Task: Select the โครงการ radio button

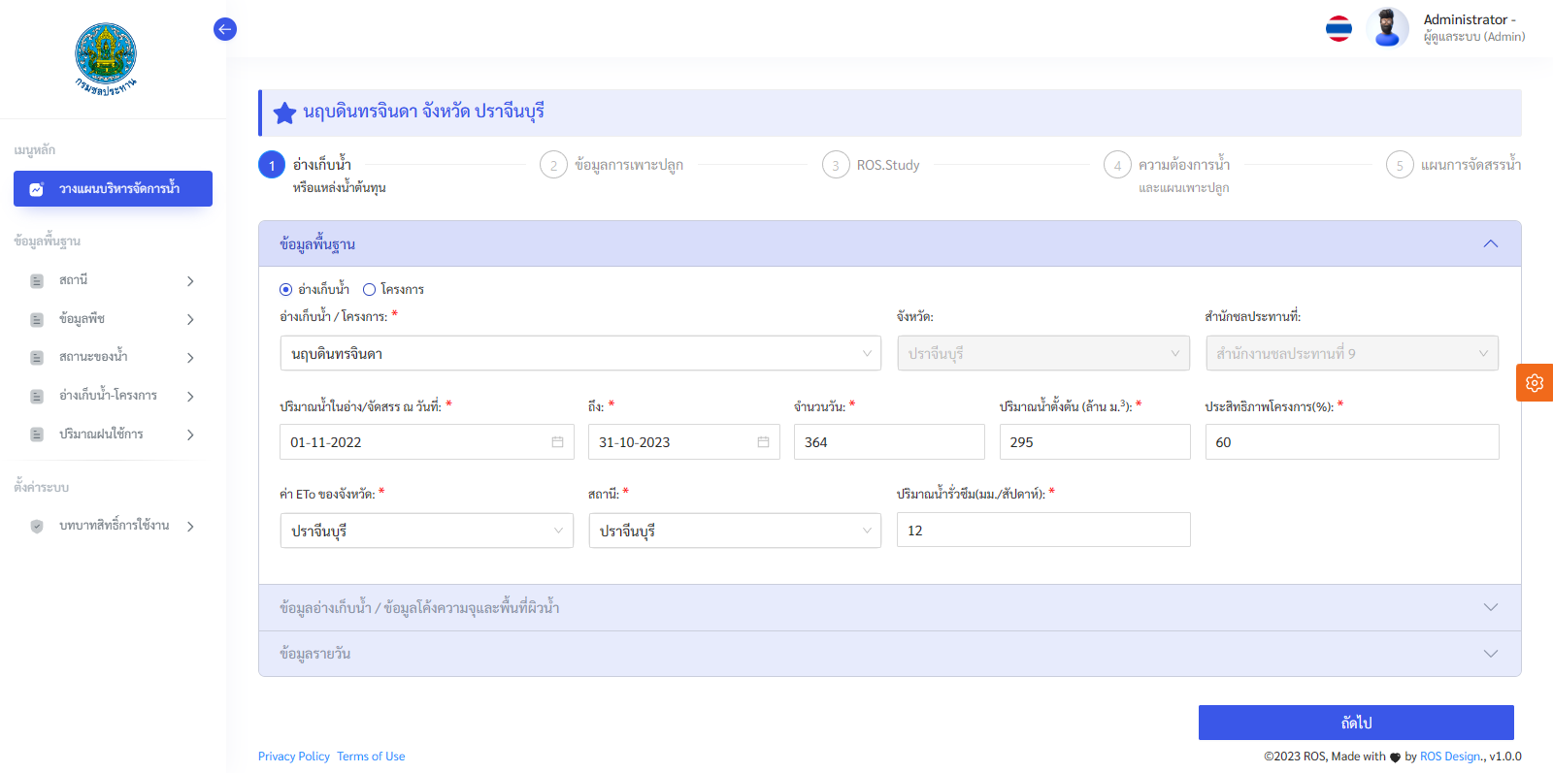Action: (x=369, y=290)
